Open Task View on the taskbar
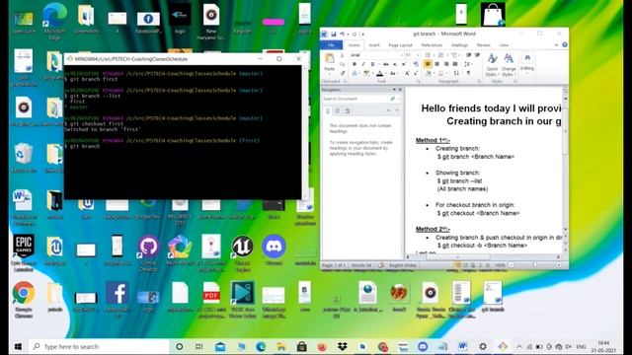Screen dimensions: 632x355 tap(199, 346)
